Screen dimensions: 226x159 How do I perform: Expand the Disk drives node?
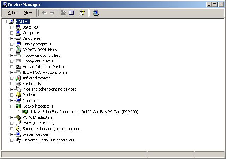tap(12, 38)
